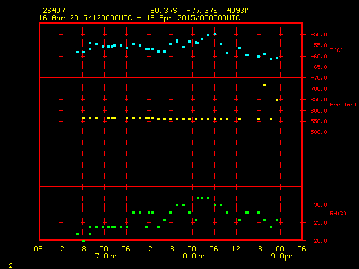Click the -50.0 temperature tick label
This screenshot has width=359, height=269.
point(315,35)
